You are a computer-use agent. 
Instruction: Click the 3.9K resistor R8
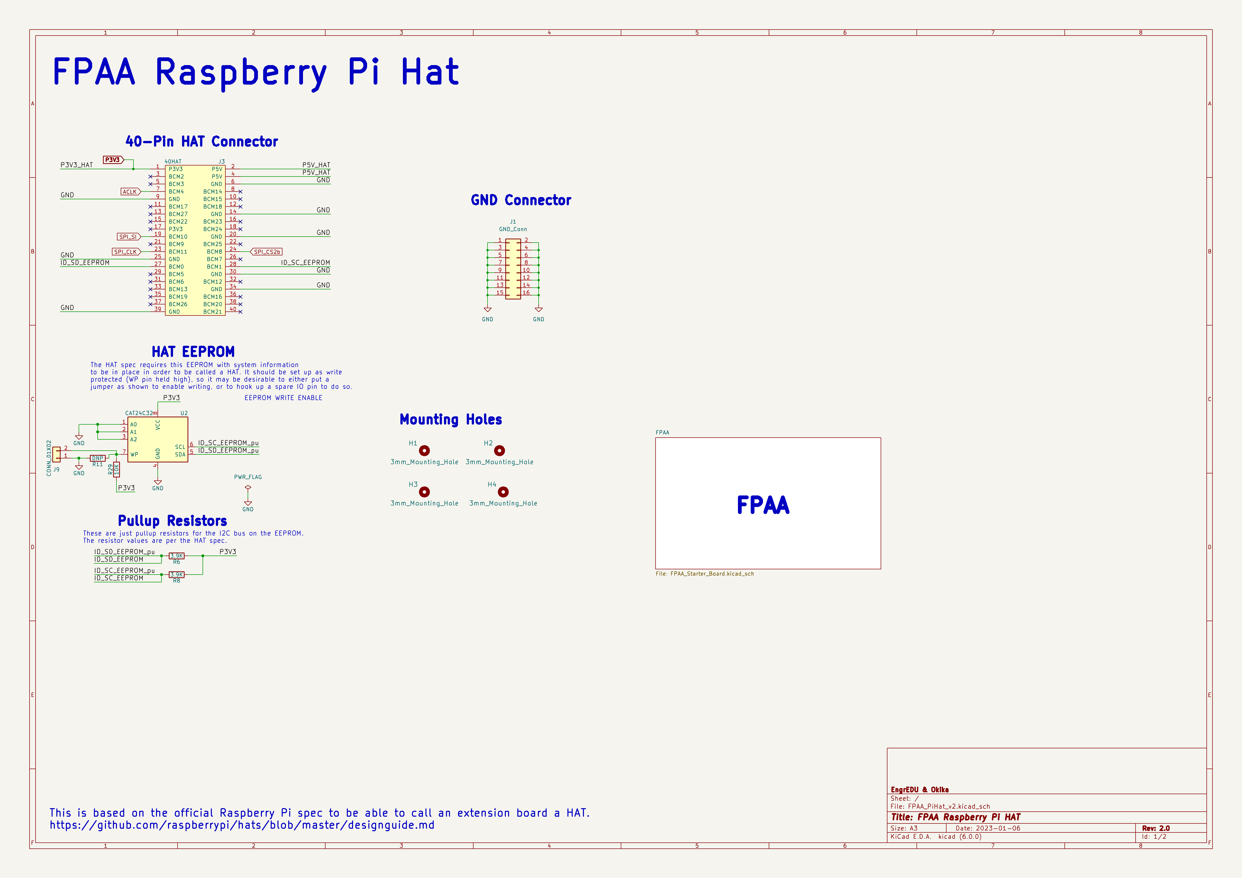coord(176,575)
